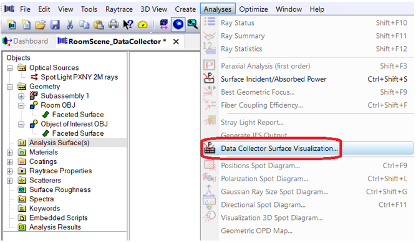Viewport: 416px width, 243px height.
Task: Switch to the Dashboard tab
Action: click(x=26, y=41)
